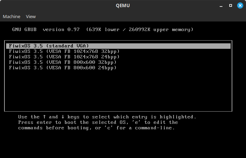Select the VESA FB 1024x768 32bpp entry
This screenshot has width=246, height=158.
64,51
